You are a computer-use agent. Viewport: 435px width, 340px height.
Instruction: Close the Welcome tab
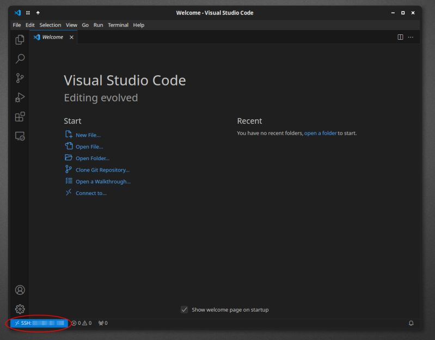[71, 37]
